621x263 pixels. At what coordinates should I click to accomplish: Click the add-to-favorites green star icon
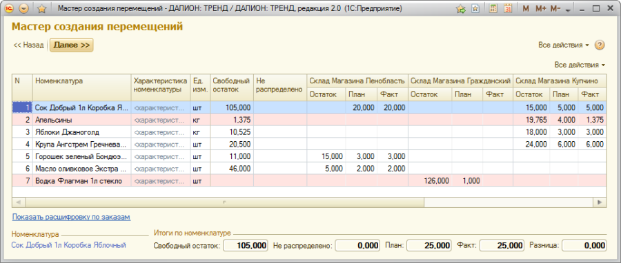[x=461, y=9]
